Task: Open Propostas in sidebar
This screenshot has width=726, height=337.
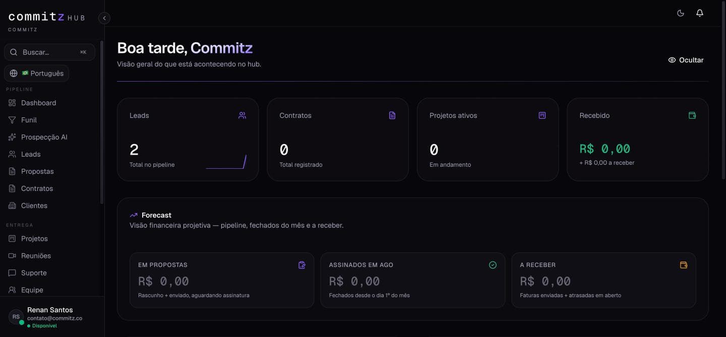Action: (x=50, y=171)
